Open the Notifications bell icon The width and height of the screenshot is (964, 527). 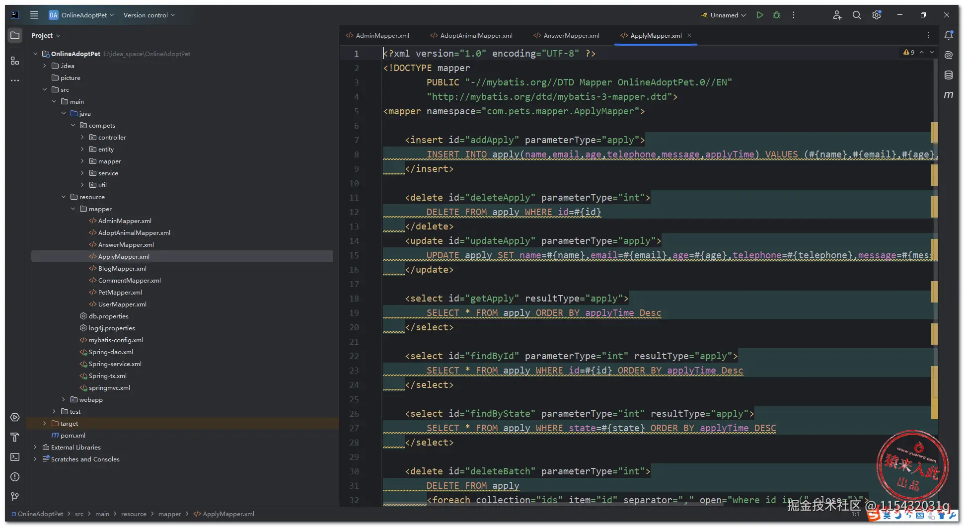(949, 35)
